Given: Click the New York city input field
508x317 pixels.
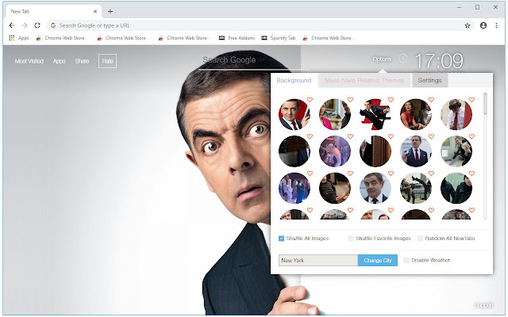Looking at the screenshot, I should [318, 261].
